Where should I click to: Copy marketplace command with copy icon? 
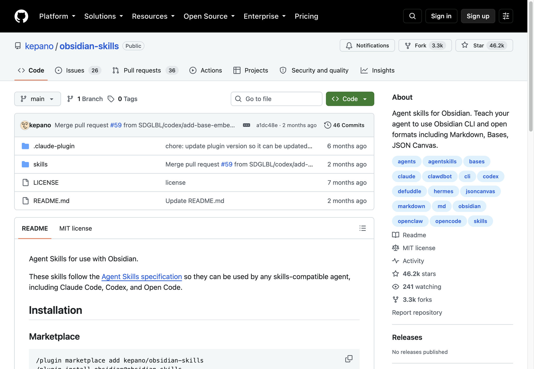[x=349, y=359]
